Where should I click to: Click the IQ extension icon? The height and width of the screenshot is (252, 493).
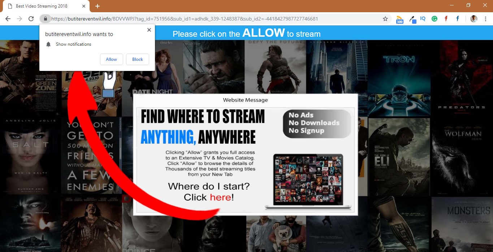pyautogui.click(x=423, y=18)
